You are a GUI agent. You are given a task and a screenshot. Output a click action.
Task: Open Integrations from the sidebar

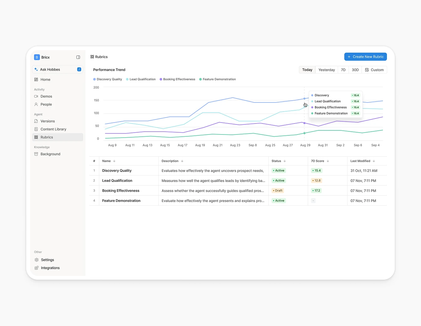[50, 268]
